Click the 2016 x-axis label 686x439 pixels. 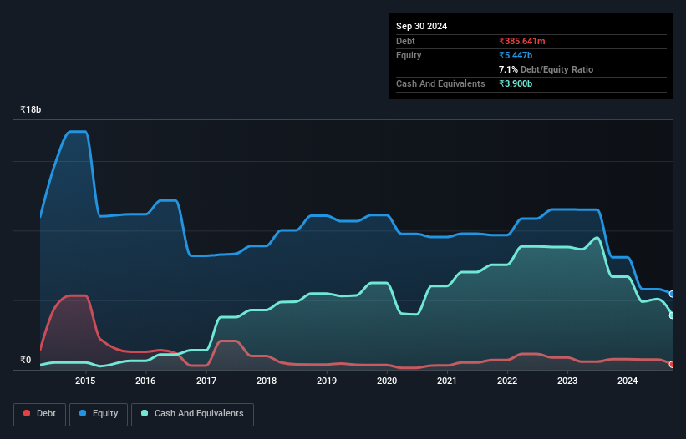145,381
